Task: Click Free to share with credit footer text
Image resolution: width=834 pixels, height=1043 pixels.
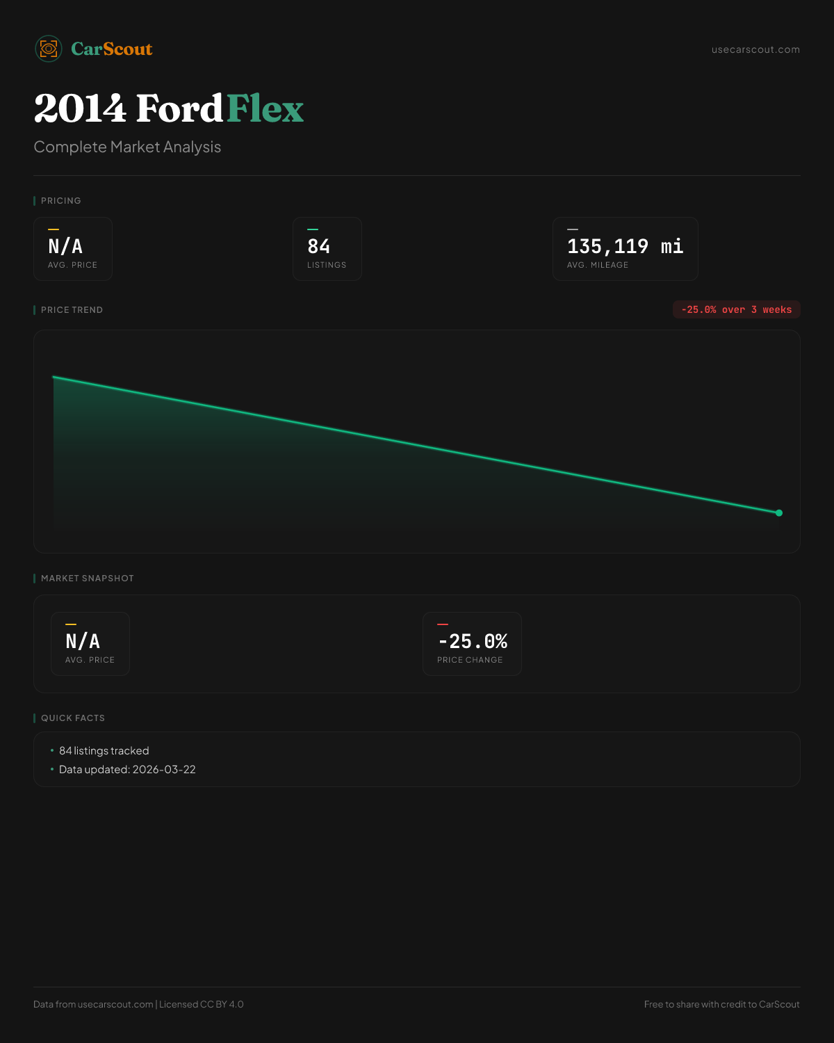Action: [x=721, y=1004]
